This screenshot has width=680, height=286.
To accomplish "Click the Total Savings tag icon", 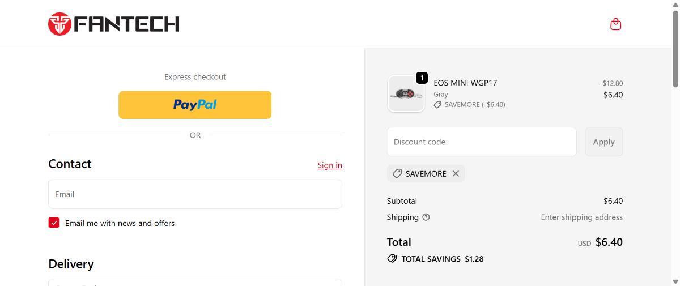I will [392, 258].
